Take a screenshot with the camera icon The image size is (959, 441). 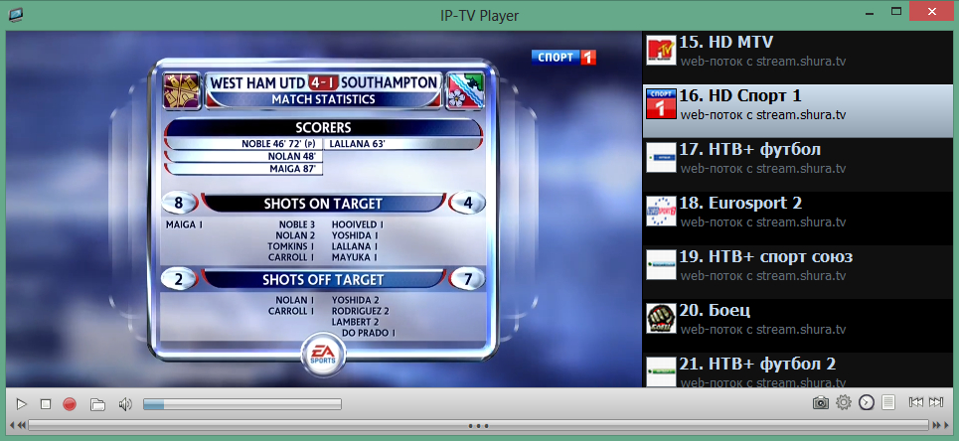[x=821, y=402]
